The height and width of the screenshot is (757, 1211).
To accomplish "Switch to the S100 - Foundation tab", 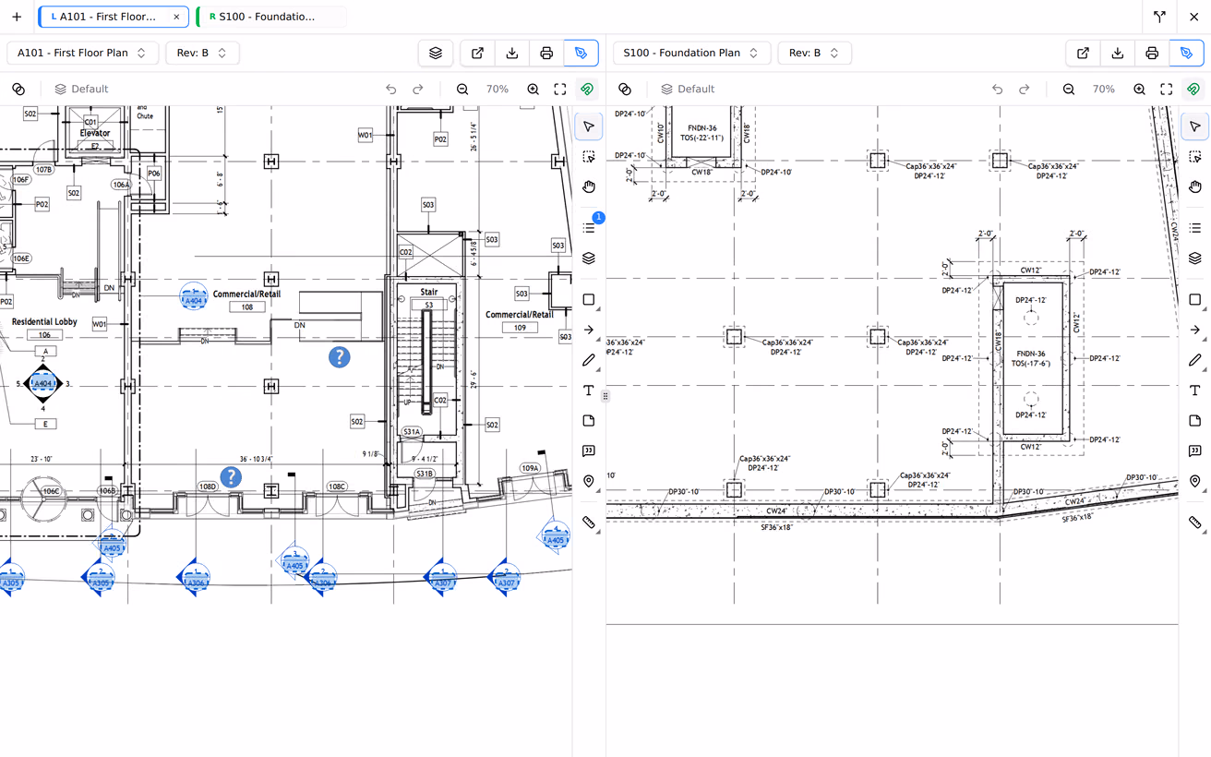I will coord(270,17).
